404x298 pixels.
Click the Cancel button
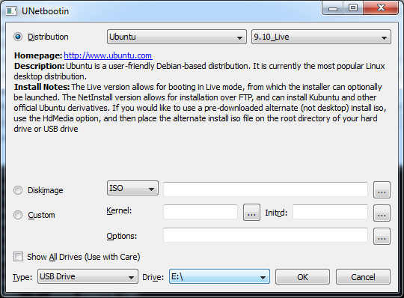pyautogui.click(x=363, y=276)
